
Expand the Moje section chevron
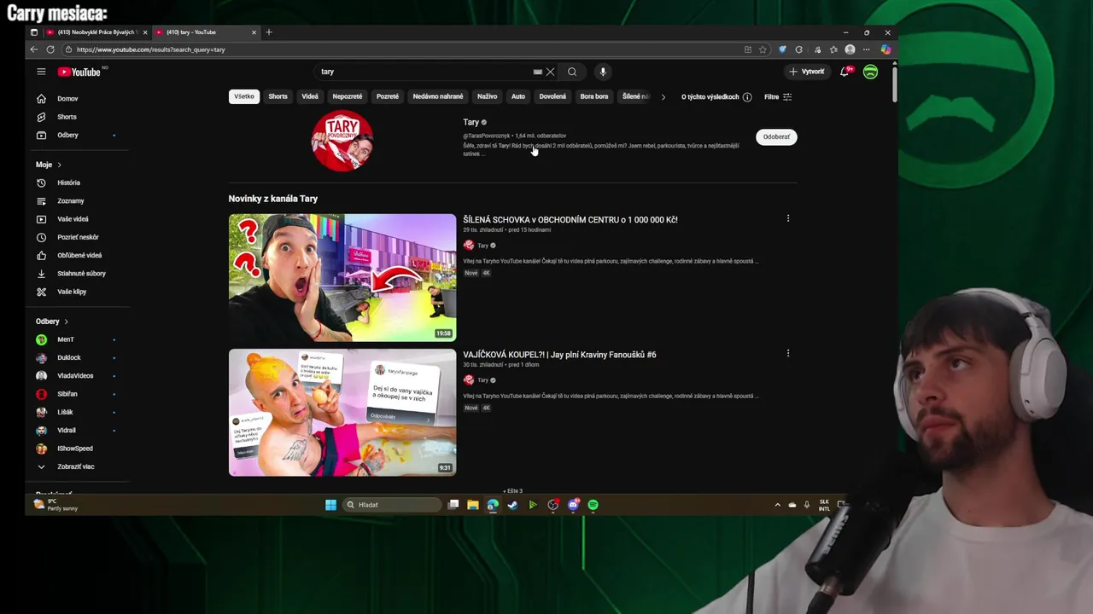[59, 165]
